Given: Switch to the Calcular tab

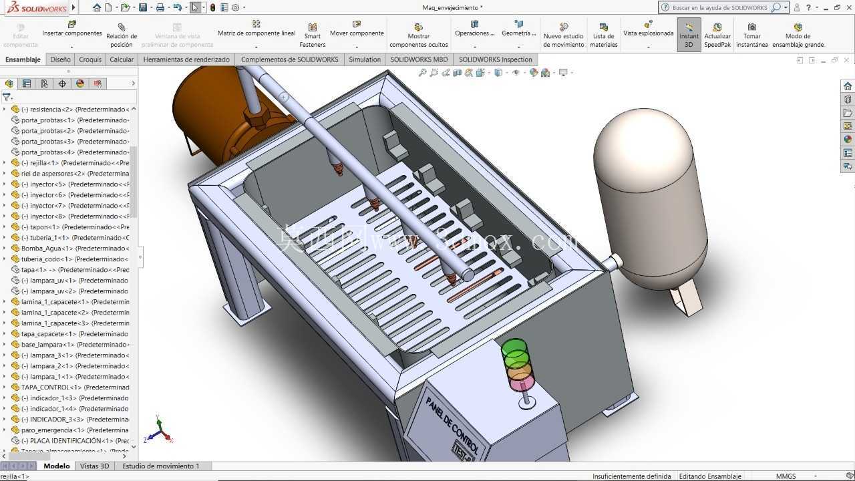Looking at the screenshot, I should click(122, 59).
